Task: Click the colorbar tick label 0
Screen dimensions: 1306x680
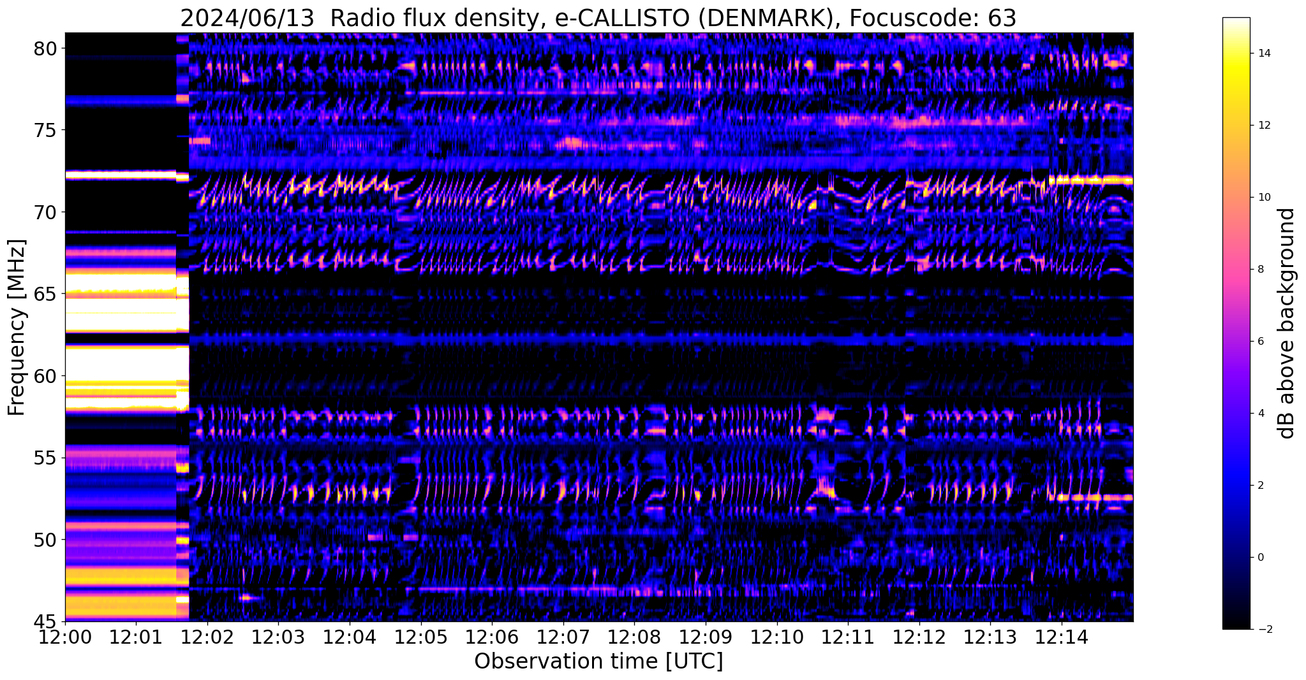Action: [x=1261, y=558]
